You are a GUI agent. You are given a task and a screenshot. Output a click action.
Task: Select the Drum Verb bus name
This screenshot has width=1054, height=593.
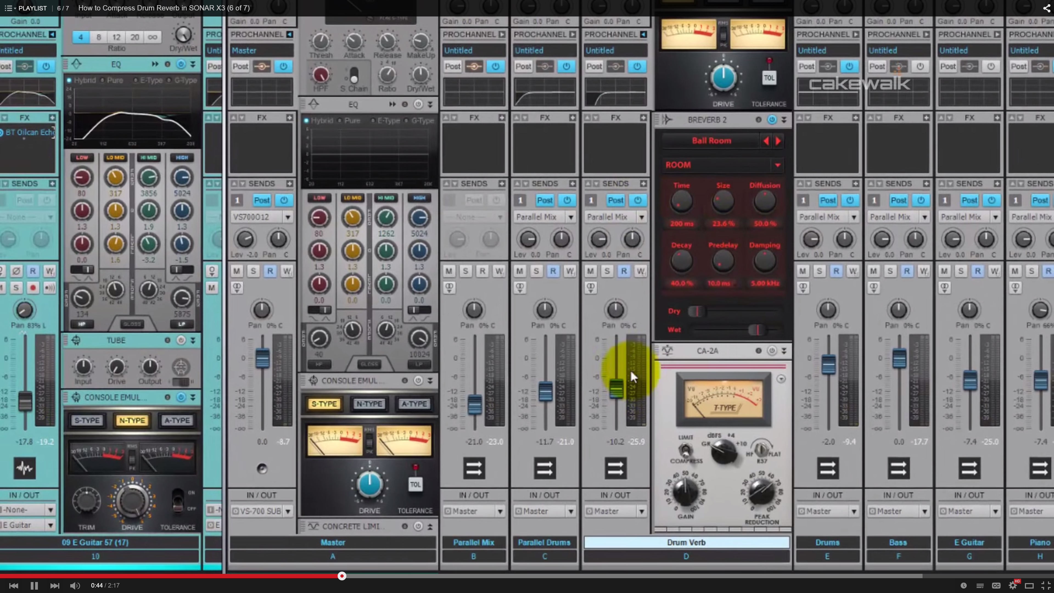[x=686, y=542]
